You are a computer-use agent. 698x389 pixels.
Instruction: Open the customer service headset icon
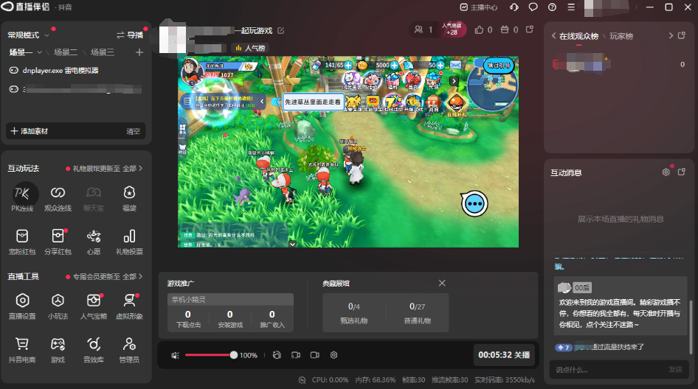pyautogui.click(x=514, y=7)
